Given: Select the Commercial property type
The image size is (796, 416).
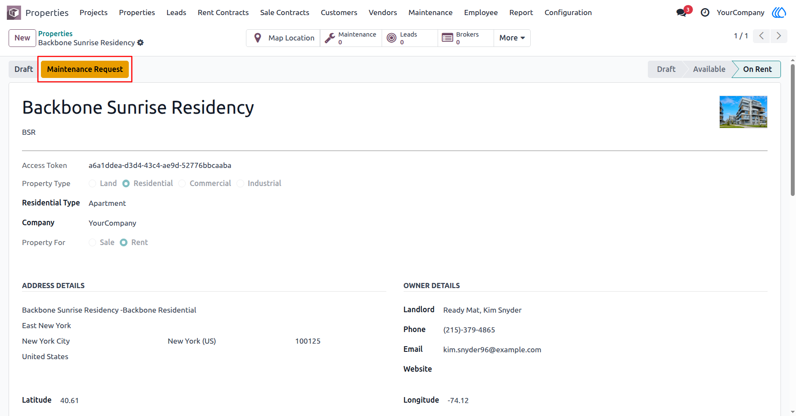Looking at the screenshot, I should (182, 183).
